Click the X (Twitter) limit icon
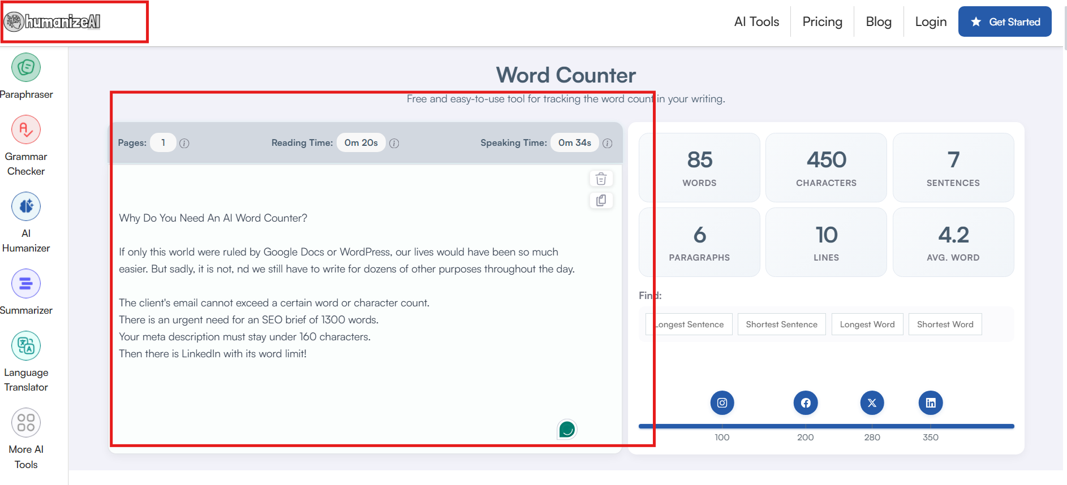 click(872, 403)
